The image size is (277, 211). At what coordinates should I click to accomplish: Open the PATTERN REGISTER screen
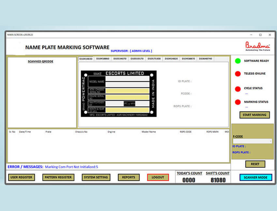58,177
